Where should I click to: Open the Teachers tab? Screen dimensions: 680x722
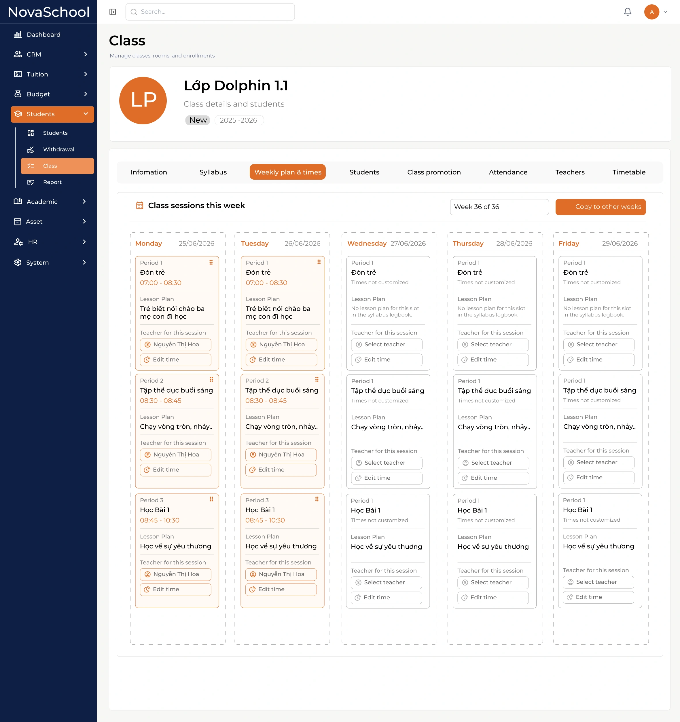569,172
